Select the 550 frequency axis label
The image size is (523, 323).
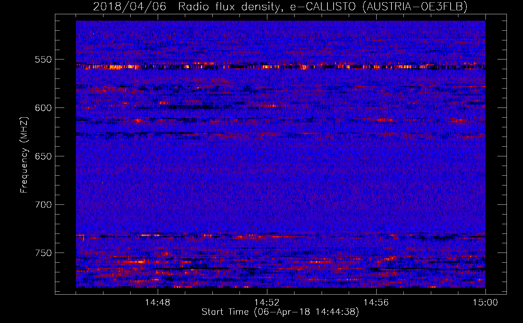point(43,59)
